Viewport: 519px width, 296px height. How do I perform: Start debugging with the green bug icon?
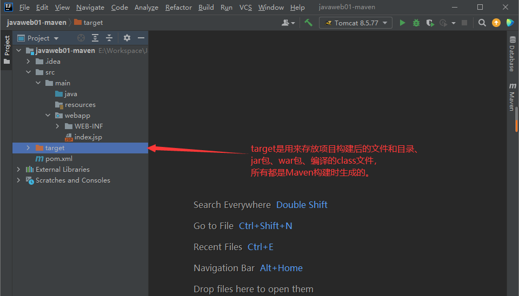(416, 23)
